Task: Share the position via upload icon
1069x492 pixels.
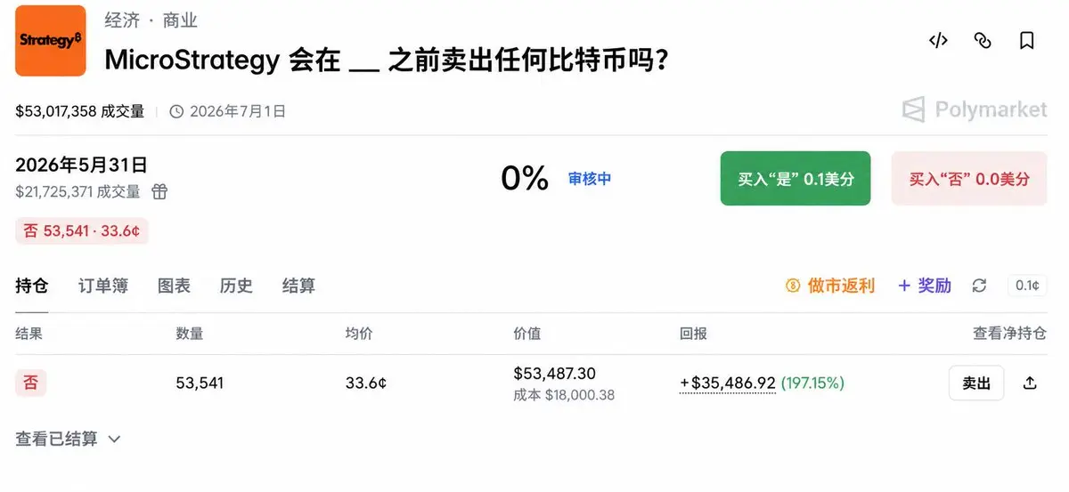Action: coord(1030,383)
